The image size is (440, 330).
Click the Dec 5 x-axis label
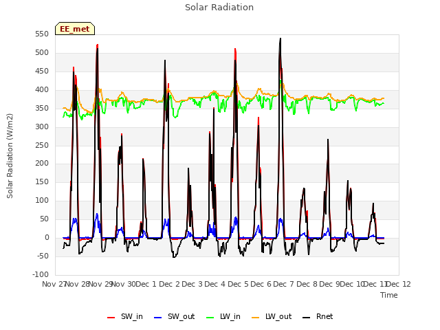click(238, 284)
